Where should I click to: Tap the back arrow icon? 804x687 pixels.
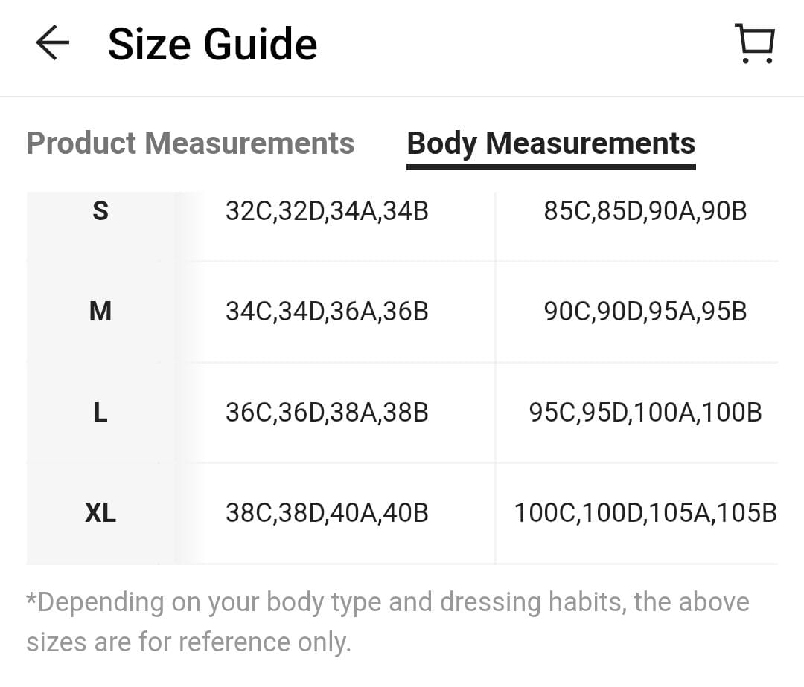click(52, 43)
